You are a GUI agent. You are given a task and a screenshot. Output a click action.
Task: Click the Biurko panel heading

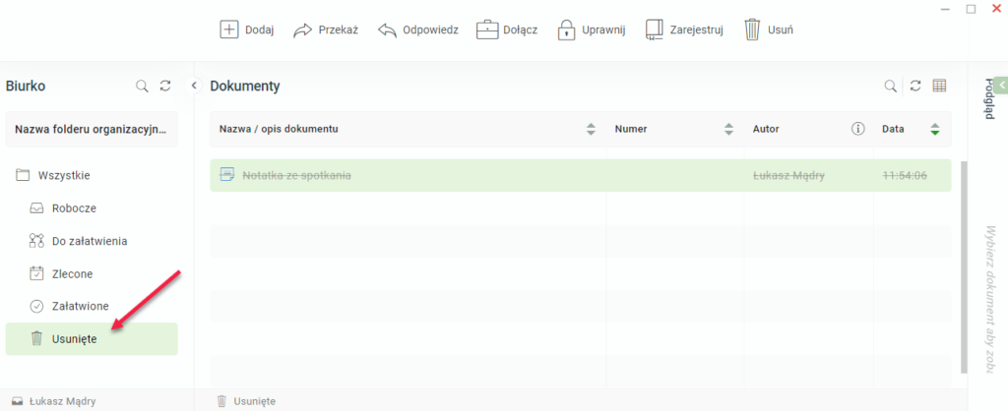26,87
